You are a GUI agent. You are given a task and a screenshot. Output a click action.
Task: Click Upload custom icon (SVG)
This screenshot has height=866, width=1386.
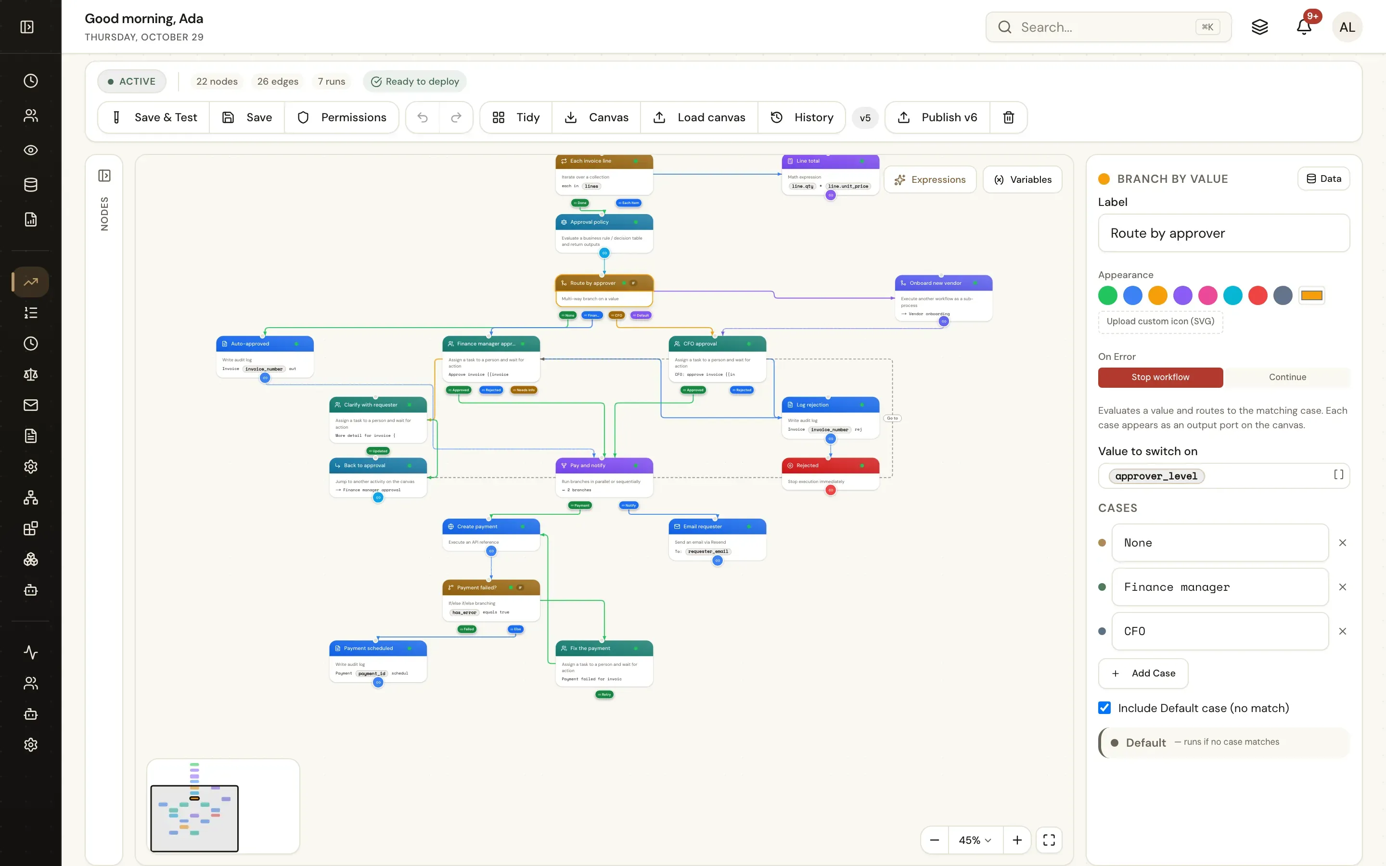[1160, 321]
